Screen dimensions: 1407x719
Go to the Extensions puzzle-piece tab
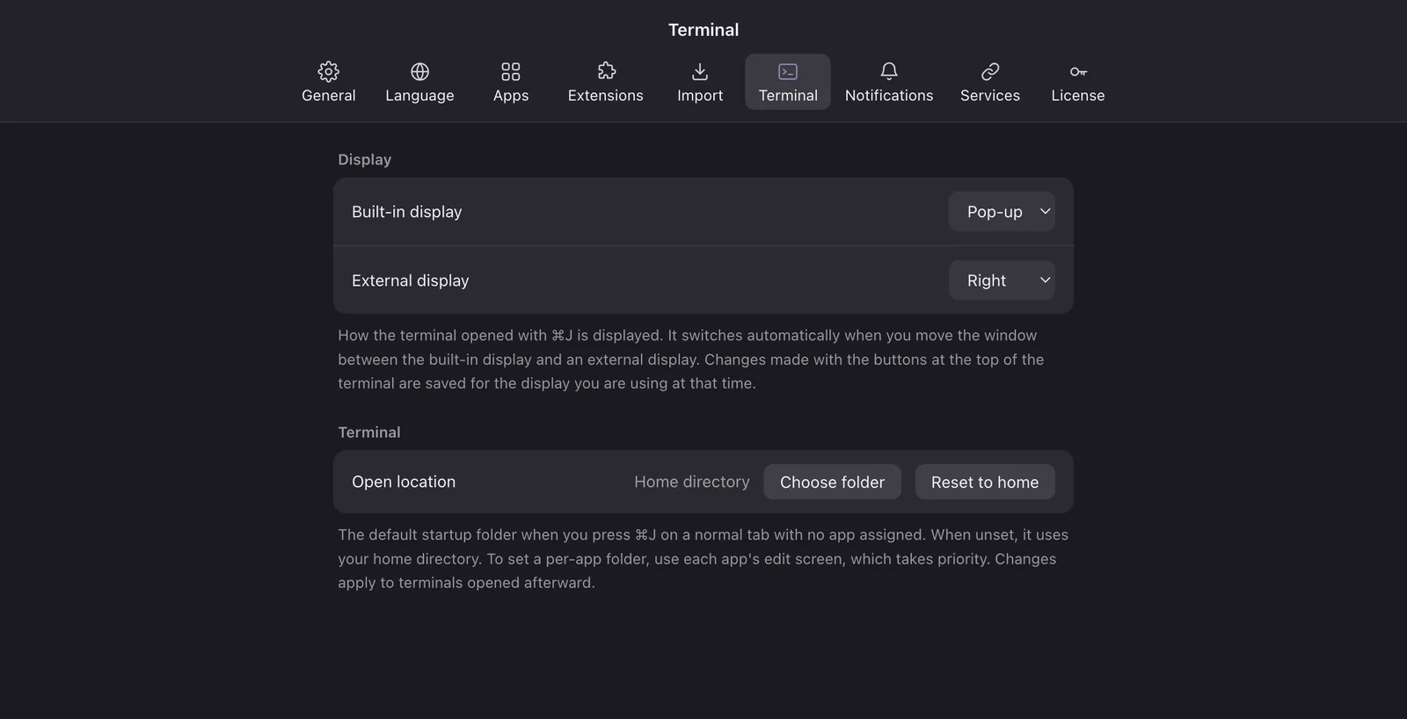[x=606, y=82]
